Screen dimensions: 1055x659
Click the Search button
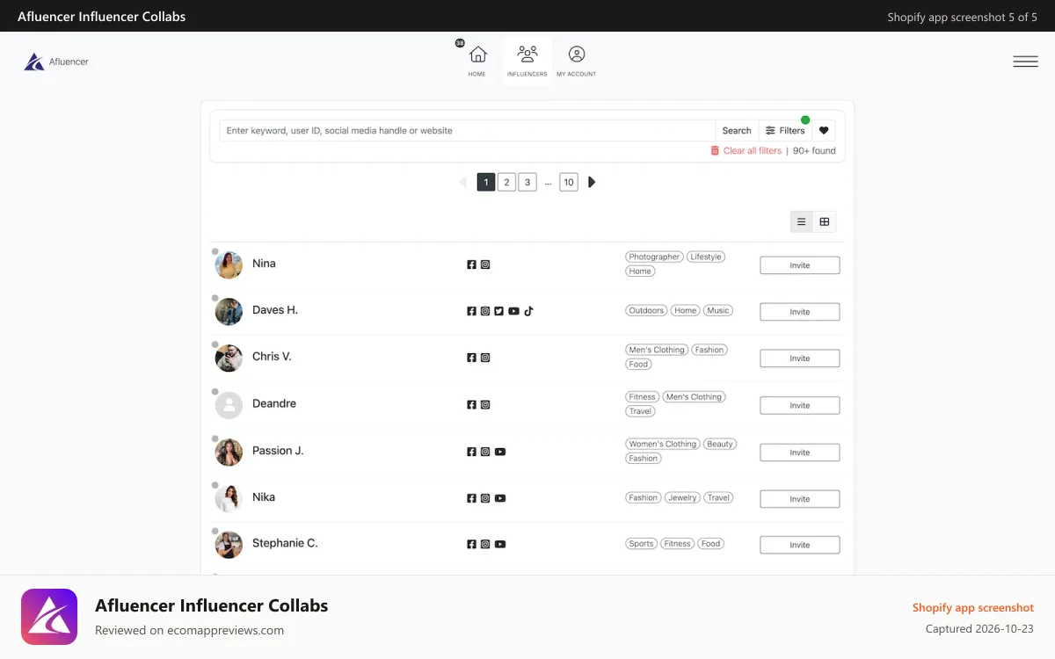[737, 131]
